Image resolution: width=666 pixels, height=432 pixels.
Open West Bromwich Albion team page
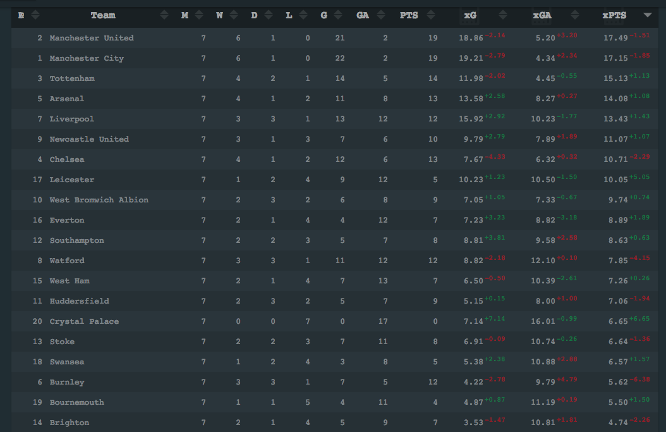point(99,200)
